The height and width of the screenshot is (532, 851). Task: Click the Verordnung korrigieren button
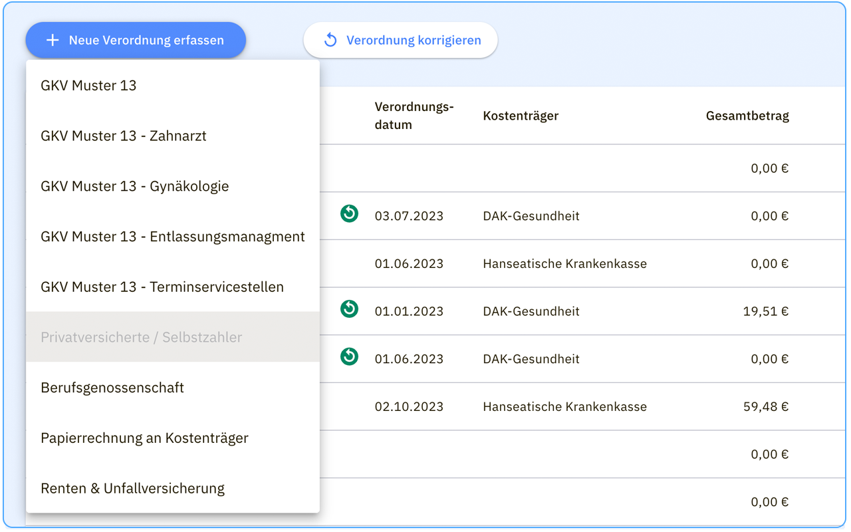[x=400, y=40]
